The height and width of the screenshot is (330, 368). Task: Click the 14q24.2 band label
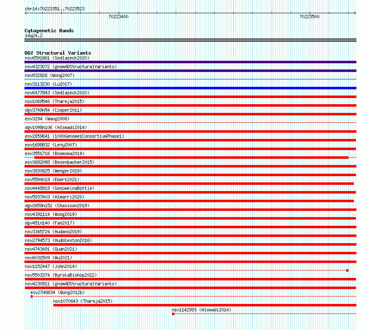click(x=33, y=36)
